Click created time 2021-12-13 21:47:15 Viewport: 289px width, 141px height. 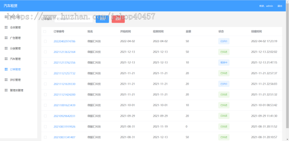click(x=264, y=63)
